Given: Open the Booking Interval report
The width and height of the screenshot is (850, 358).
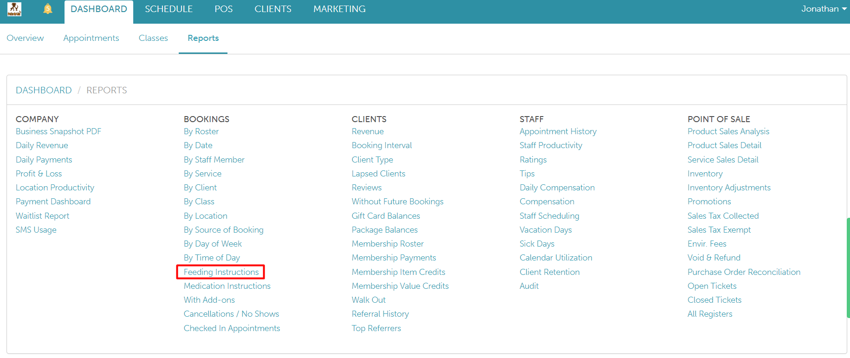Looking at the screenshot, I should 382,145.
